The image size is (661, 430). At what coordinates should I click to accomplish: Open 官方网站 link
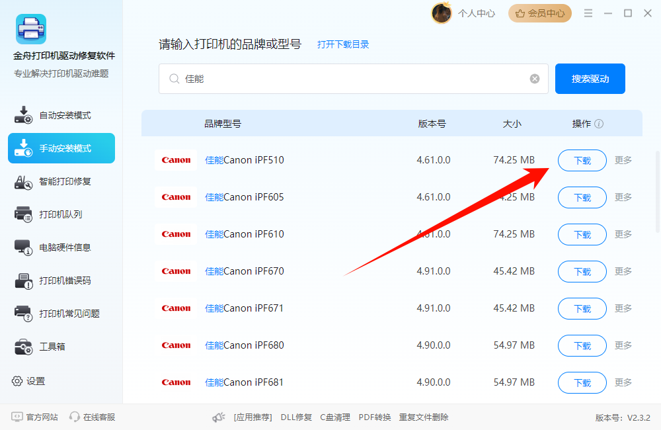(34, 417)
